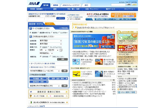165x108 pixels.
Task: Switch to the 国際線 tab
Action: [x=55, y=5]
